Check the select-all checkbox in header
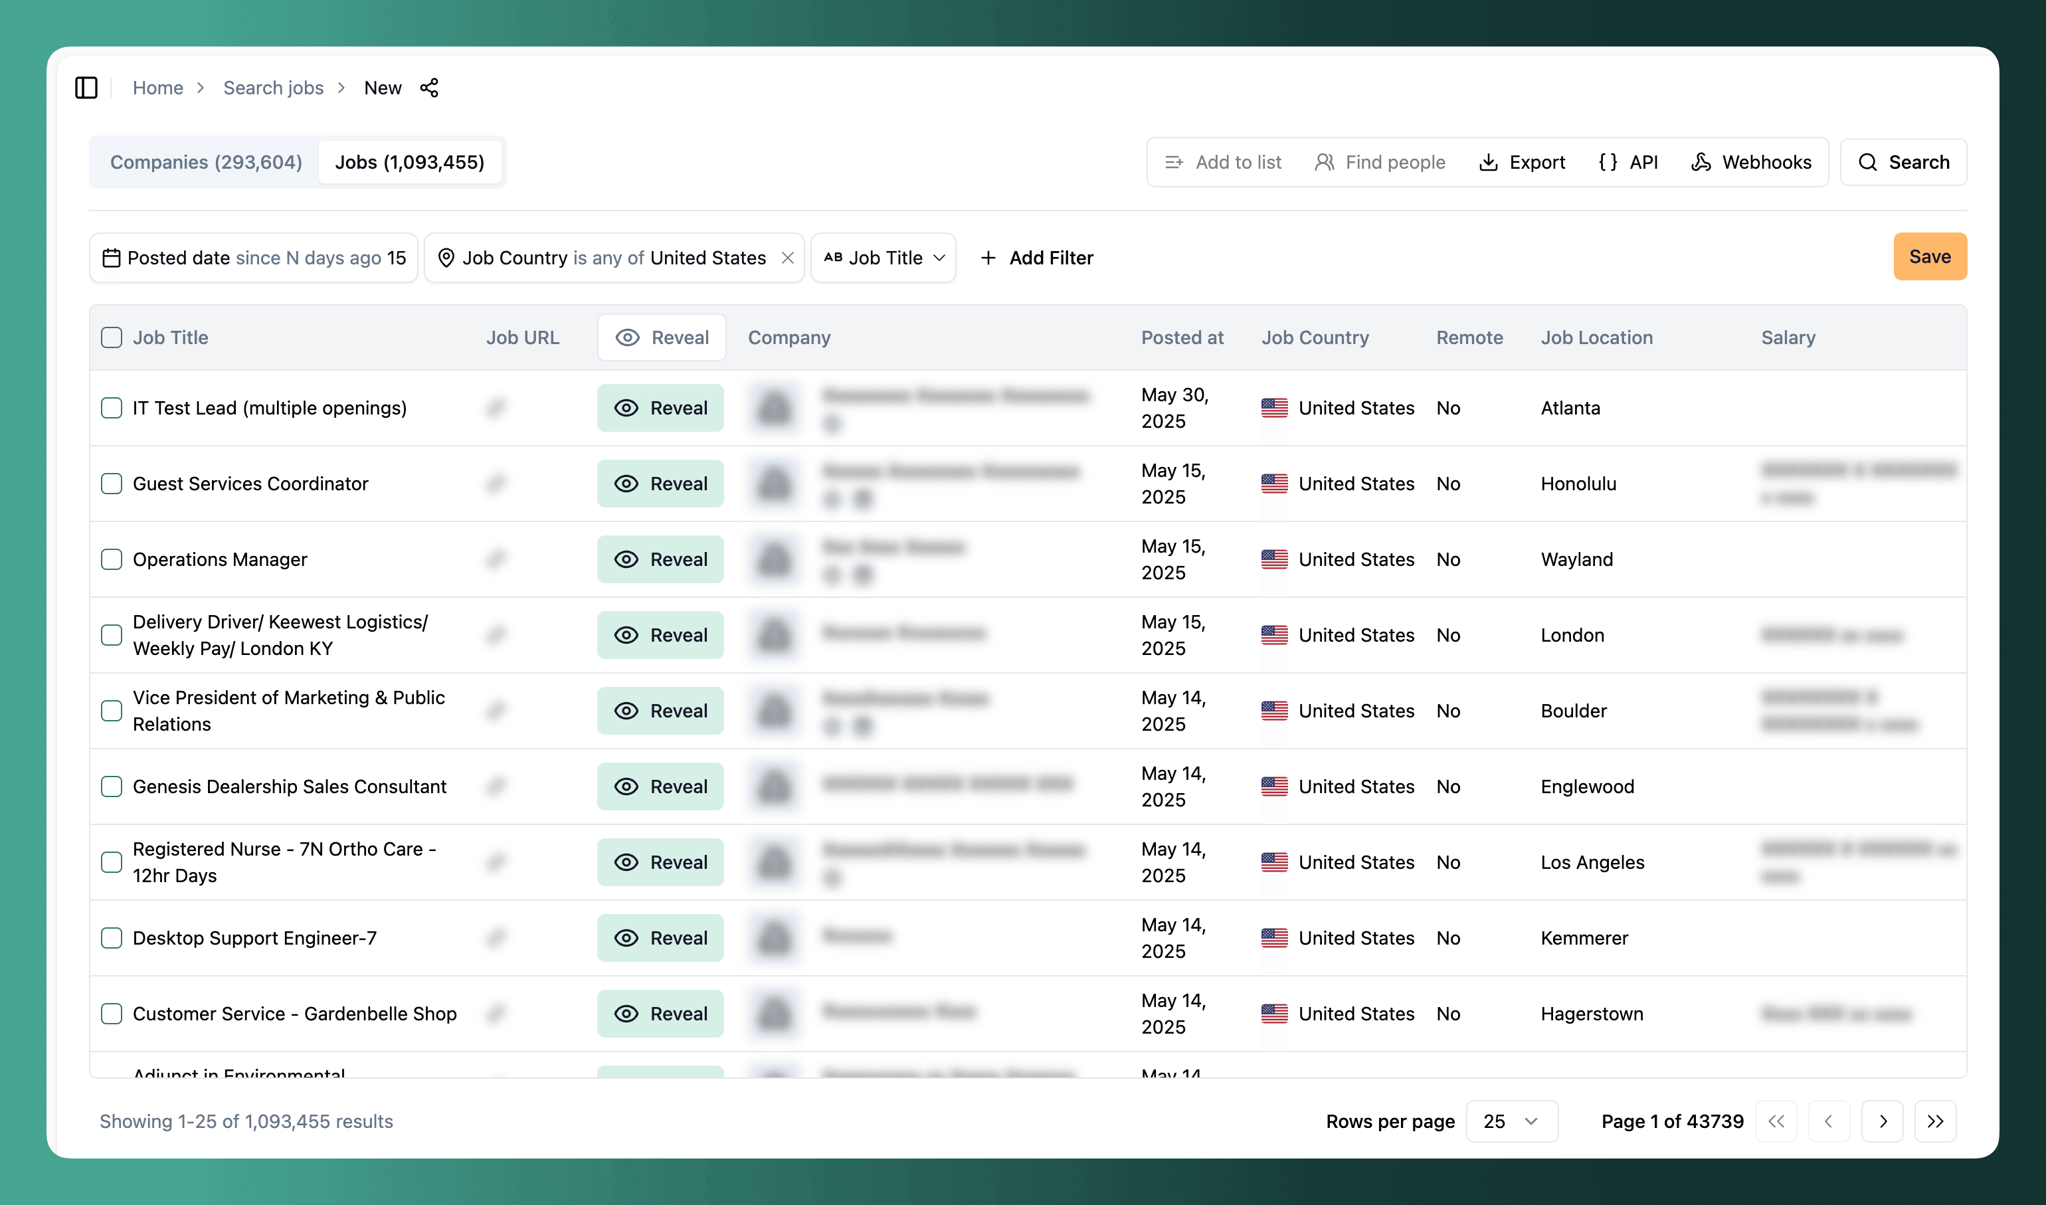The height and width of the screenshot is (1205, 2046). [111, 338]
